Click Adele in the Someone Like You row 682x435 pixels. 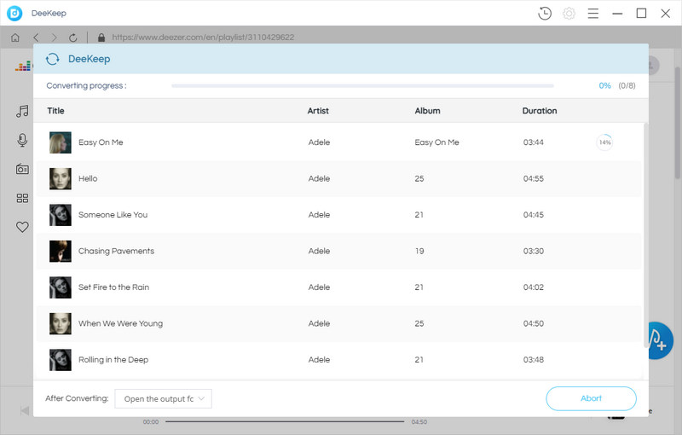(x=319, y=215)
